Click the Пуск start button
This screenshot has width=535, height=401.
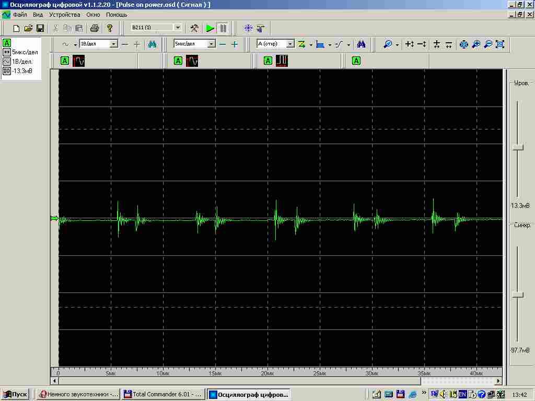pyautogui.click(x=15, y=394)
